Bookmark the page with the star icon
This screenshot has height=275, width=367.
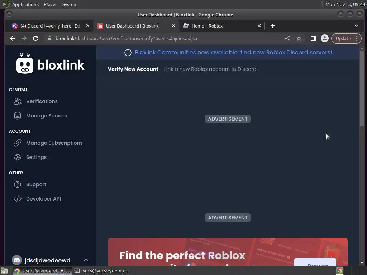click(299, 38)
